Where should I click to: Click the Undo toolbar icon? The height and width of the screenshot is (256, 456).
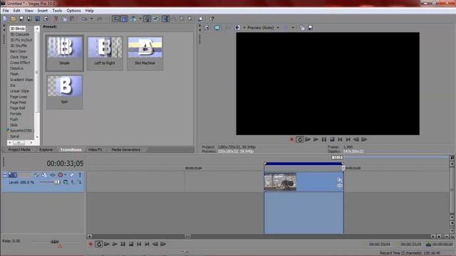click(x=84, y=19)
